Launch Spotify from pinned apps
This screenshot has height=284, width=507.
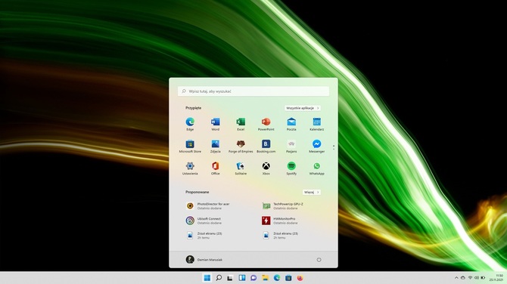291,168
